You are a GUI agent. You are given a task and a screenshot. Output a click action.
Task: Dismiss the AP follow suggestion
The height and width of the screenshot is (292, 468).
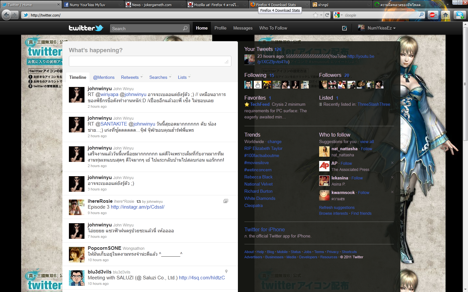[392, 163]
